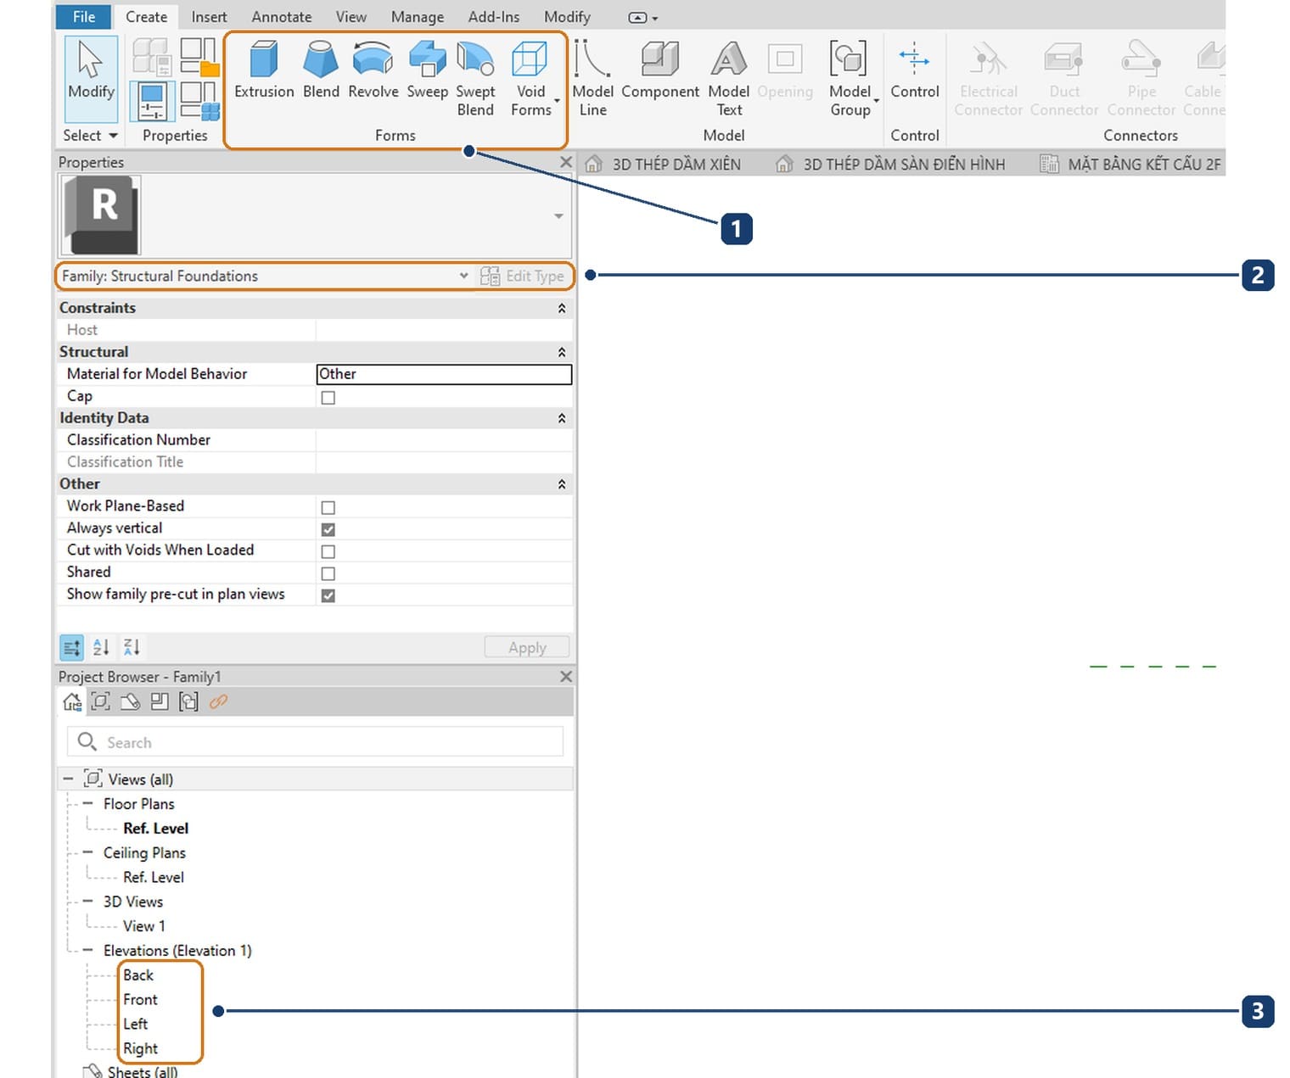The image size is (1290, 1078).
Task: Uncheck Show family pre-cut in plan views
Action: (x=328, y=595)
